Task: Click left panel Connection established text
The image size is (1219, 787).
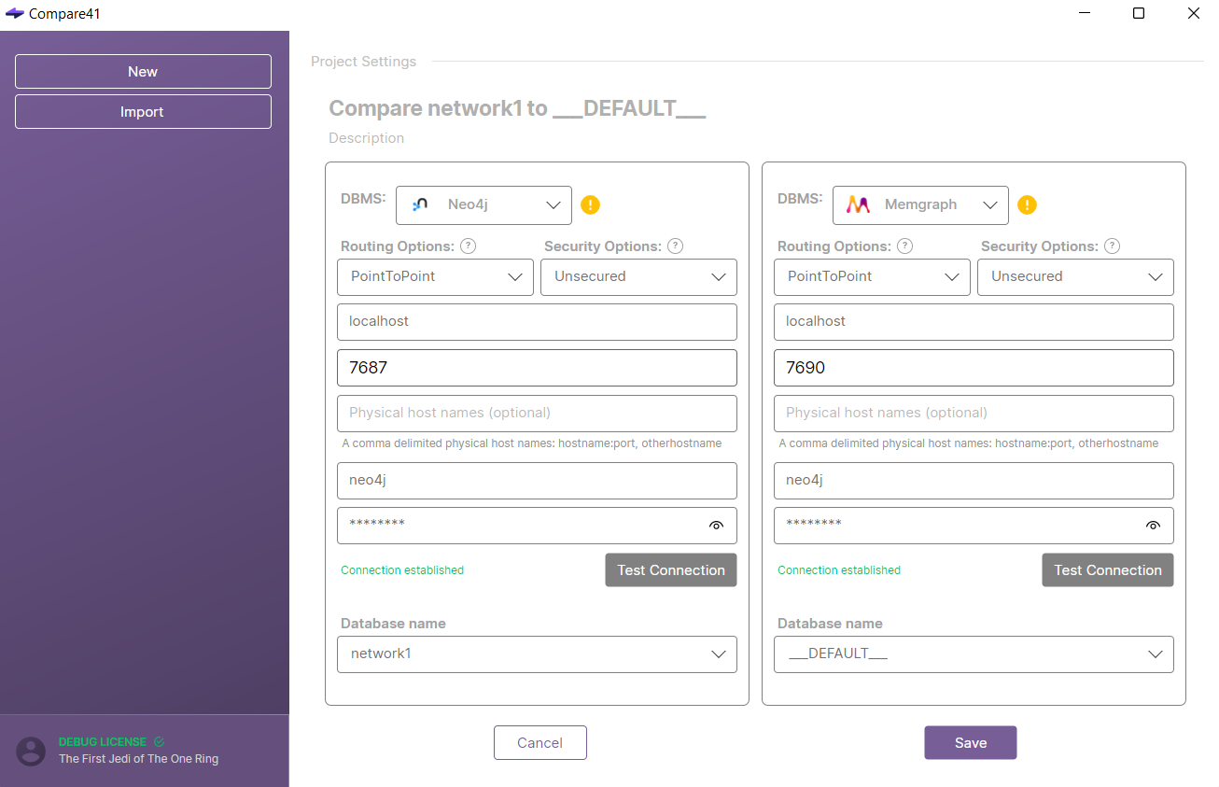Action: coord(402,570)
